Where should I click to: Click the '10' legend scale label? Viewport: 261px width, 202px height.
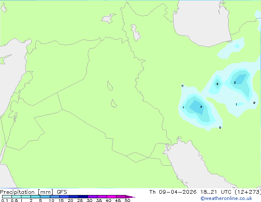pyautogui.click(x=51, y=200)
